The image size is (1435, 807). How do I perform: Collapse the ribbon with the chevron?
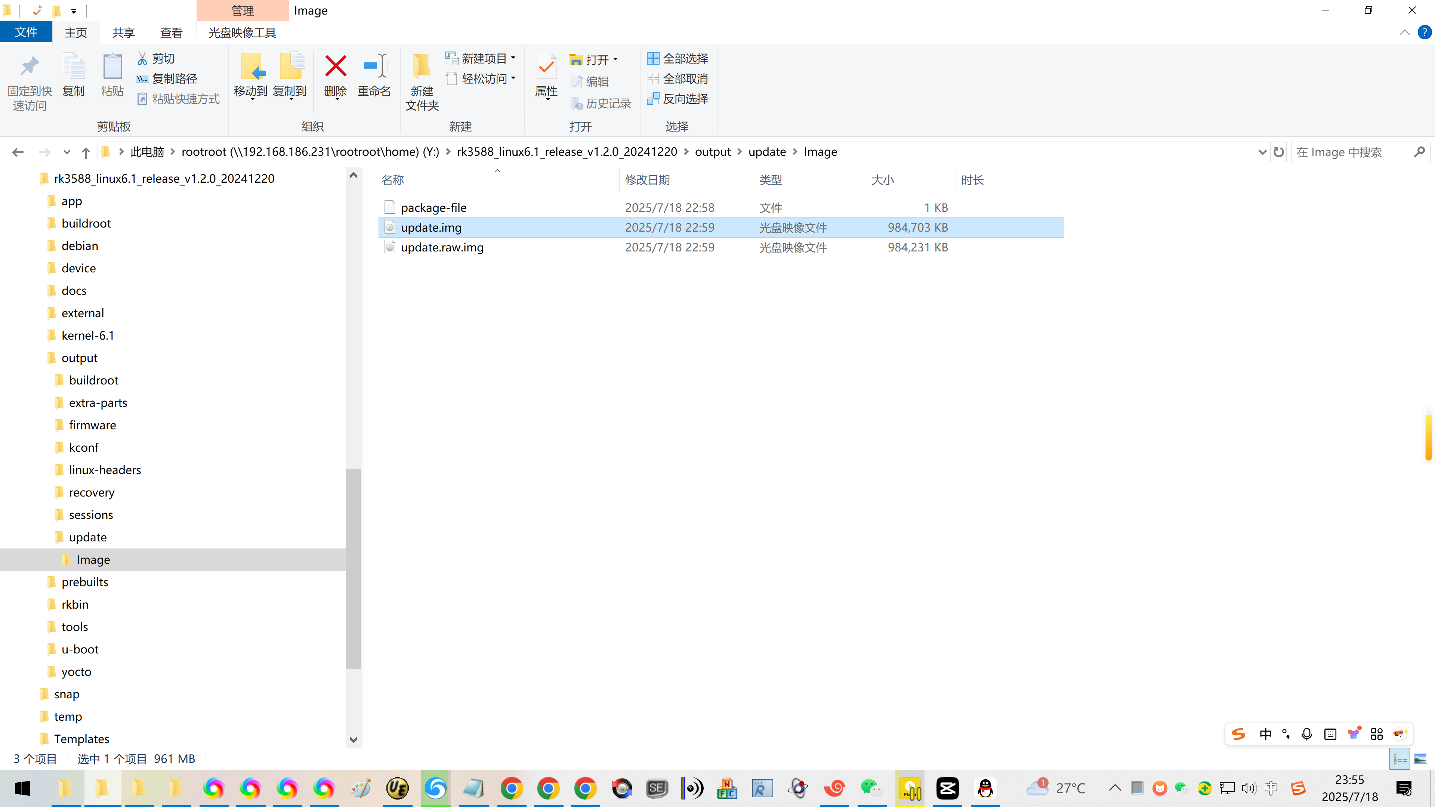pyautogui.click(x=1404, y=32)
